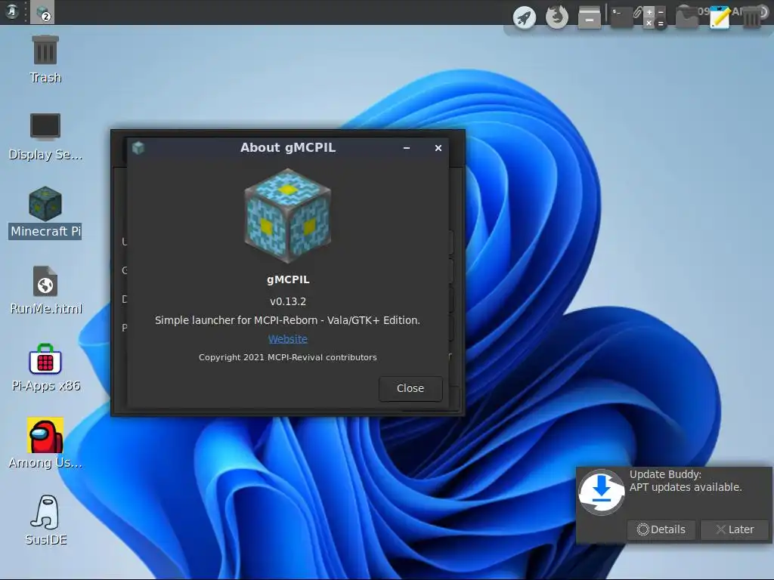The width and height of the screenshot is (774, 580).
Task: Open the file drawer icon in the dock
Action: pos(590,17)
